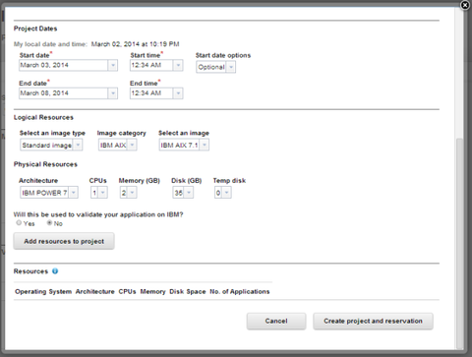
Task: Expand the Start date options dropdown
Action: [x=231, y=67]
